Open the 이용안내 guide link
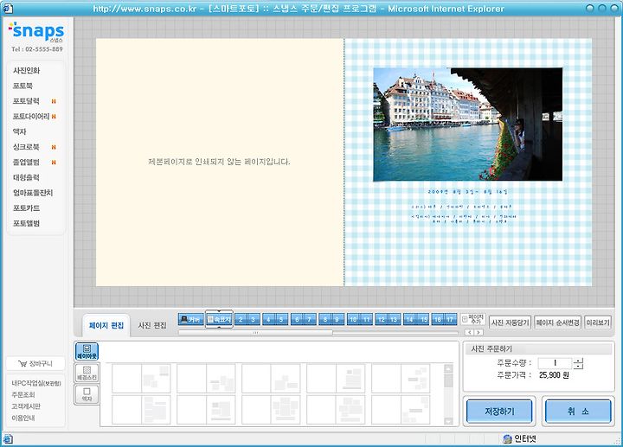 click(23, 418)
